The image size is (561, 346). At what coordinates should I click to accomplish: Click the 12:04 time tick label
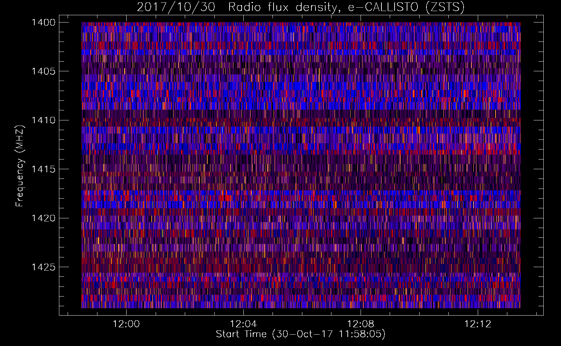pyautogui.click(x=243, y=324)
